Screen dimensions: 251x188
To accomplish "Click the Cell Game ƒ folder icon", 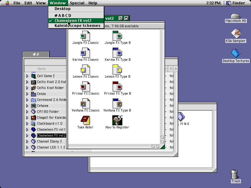I will click(34, 76).
